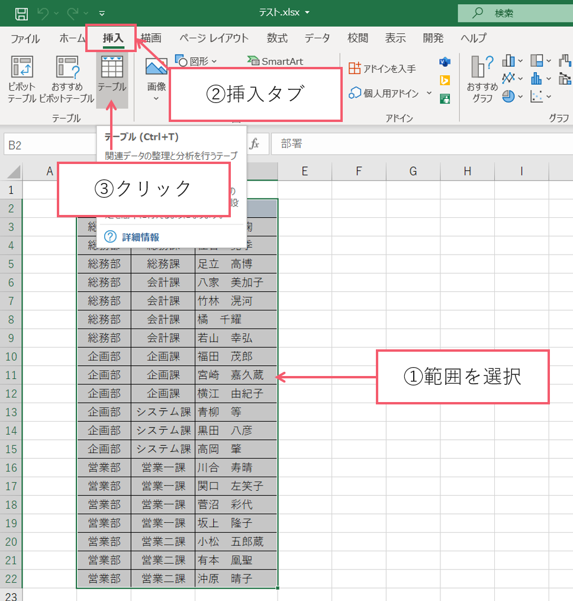Click the Bing Maps add-in icon
573x601 pixels.
[445, 81]
